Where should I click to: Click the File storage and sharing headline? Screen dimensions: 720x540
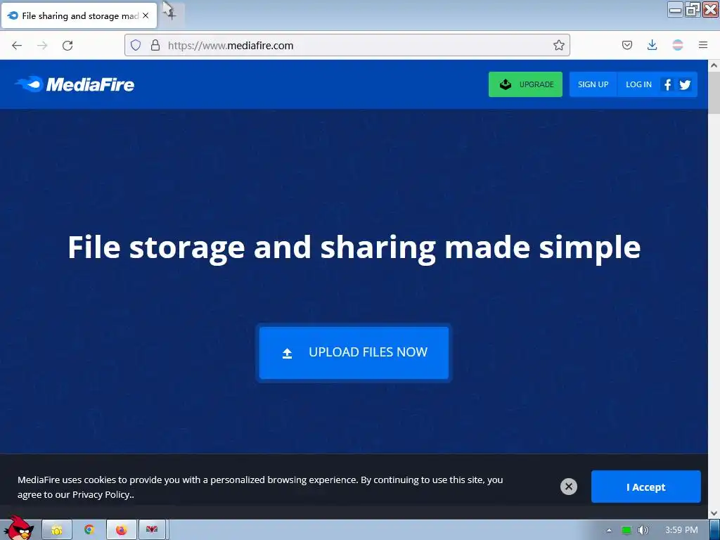point(354,247)
